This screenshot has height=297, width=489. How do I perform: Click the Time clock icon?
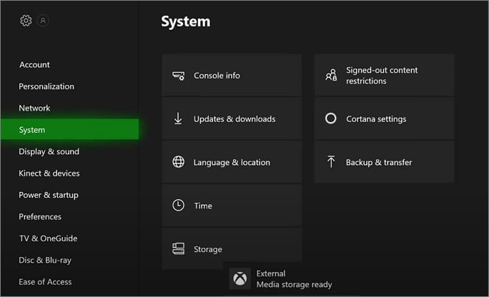179,206
